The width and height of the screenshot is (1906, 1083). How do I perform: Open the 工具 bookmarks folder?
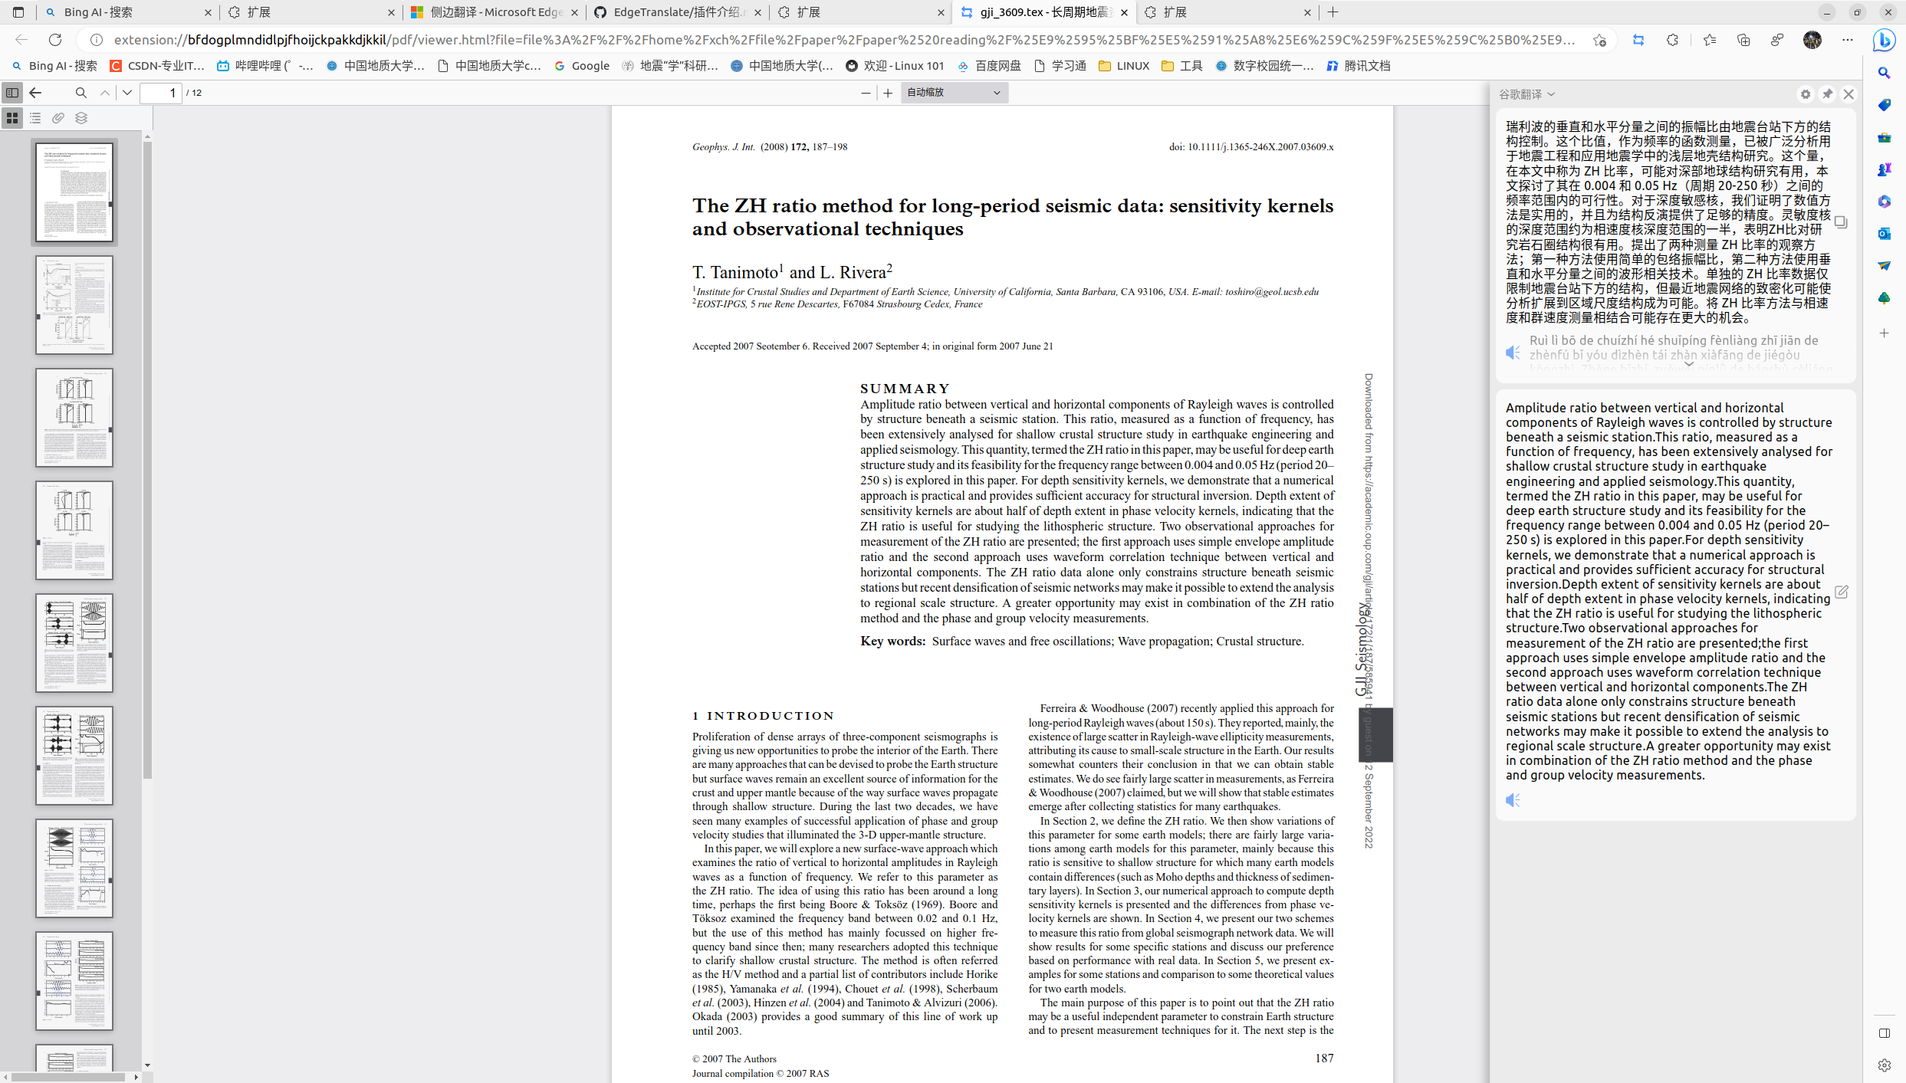(x=1182, y=66)
